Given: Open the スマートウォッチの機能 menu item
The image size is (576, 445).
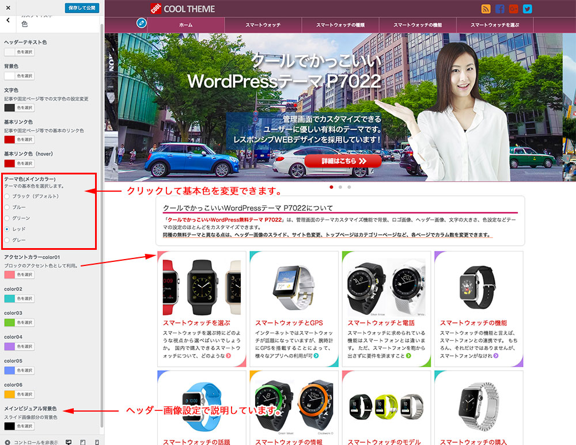Looking at the screenshot, I should [418, 25].
